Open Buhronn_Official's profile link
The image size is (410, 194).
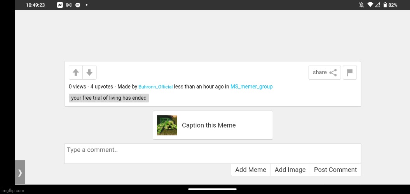(155, 87)
